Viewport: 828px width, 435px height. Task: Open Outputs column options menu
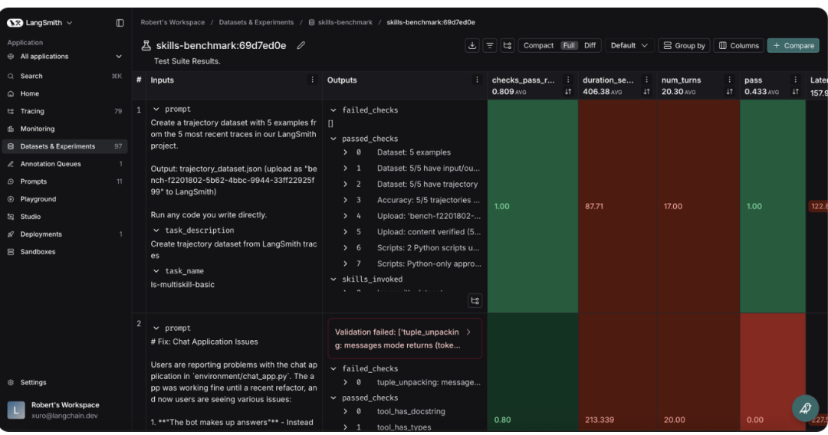click(x=477, y=80)
